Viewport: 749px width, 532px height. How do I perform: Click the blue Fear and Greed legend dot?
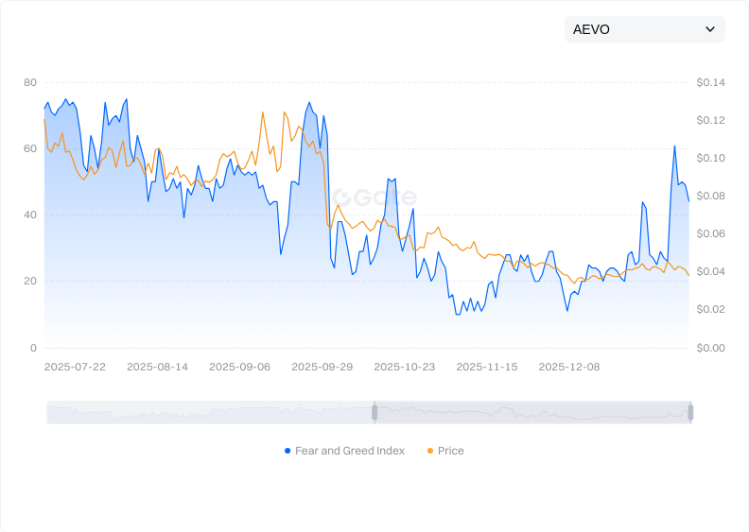point(287,451)
